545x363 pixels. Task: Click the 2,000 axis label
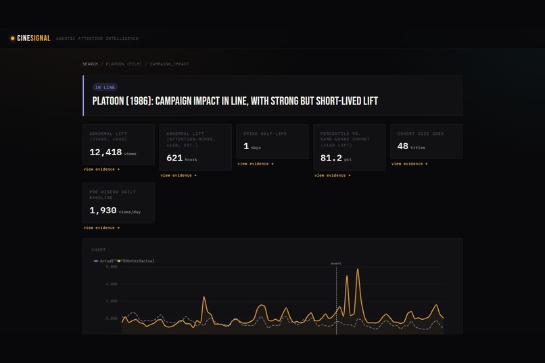pyautogui.click(x=112, y=318)
